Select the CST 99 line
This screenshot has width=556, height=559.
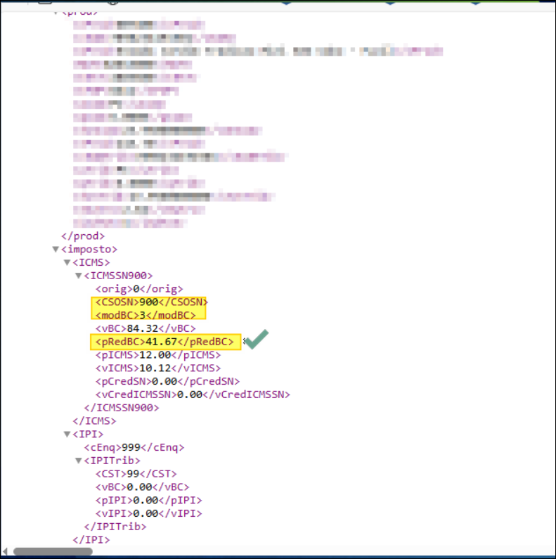click(136, 474)
